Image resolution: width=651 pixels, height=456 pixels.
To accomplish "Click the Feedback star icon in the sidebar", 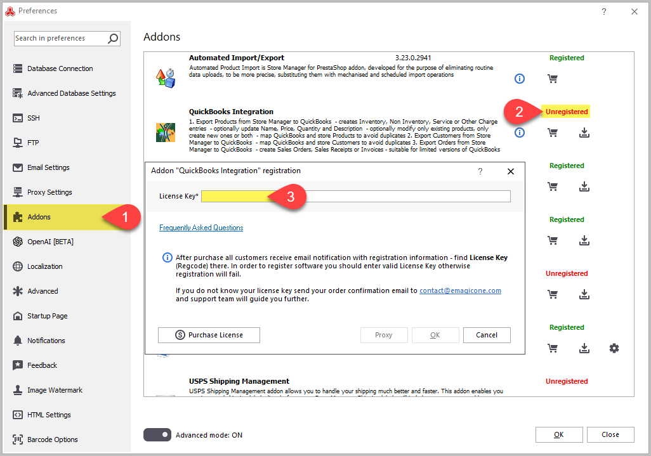I will pyautogui.click(x=17, y=365).
